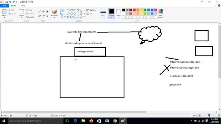Choose the Rectangle shape

coord(71,10)
